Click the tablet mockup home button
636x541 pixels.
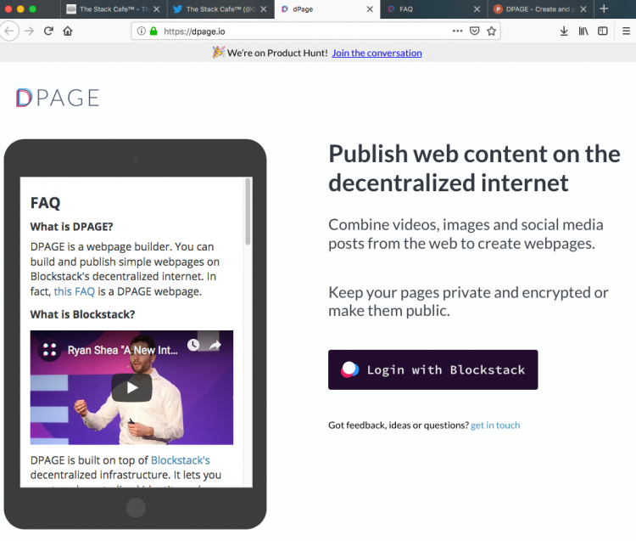136,508
